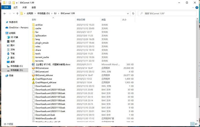Expand the chevron after GJ in address bar
Image resolution: width=200 pixels, height=127 pixels.
59,13
